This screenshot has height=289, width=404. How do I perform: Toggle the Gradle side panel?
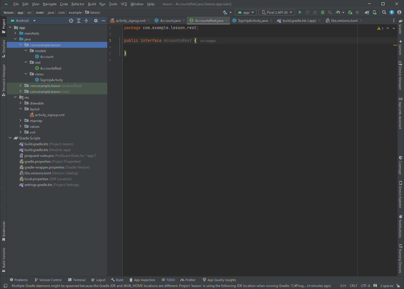point(401,26)
